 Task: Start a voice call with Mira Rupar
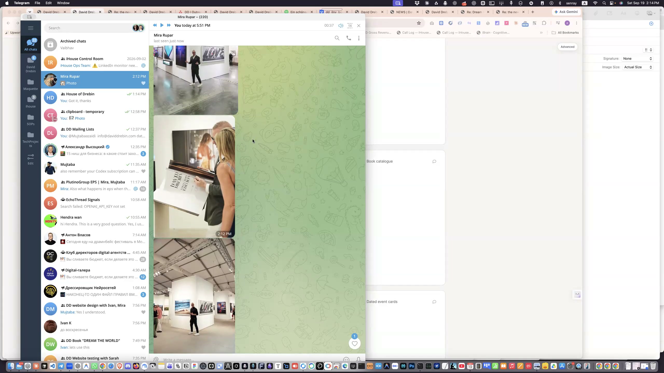pyautogui.click(x=349, y=38)
